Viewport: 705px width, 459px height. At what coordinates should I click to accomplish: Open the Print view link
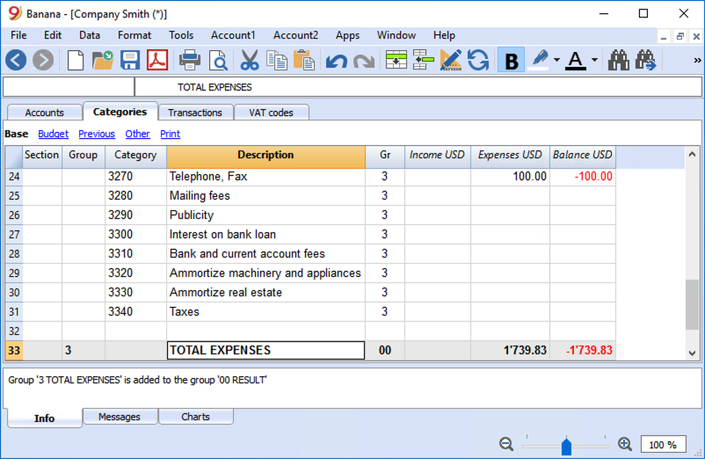click(x=170, y=134)
